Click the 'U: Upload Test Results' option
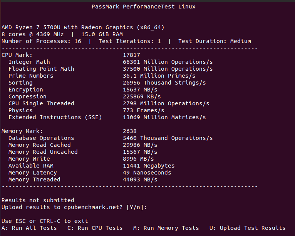This screenshot has height=236, width=295. 247,228
